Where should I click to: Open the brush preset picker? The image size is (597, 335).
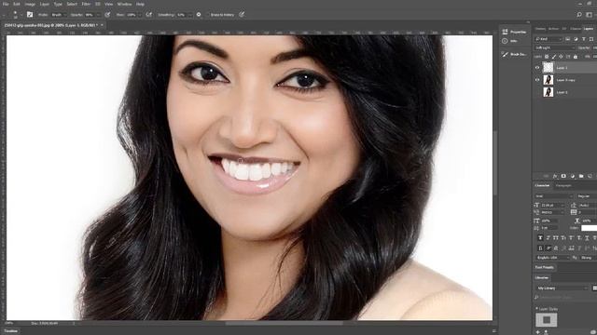[x=15, y=15]
